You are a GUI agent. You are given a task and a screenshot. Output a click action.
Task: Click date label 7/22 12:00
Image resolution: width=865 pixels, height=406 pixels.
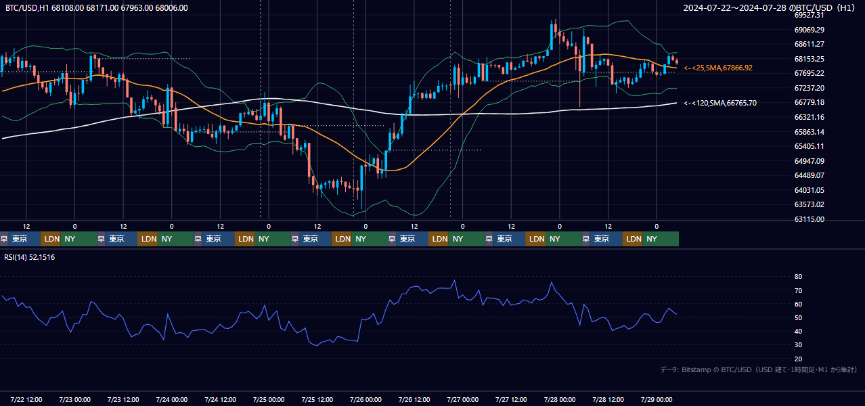click(26, 399)
